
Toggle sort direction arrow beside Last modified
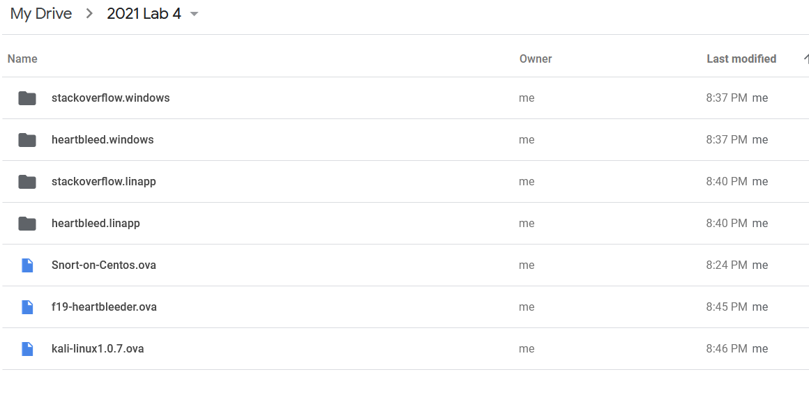point(806,59)
